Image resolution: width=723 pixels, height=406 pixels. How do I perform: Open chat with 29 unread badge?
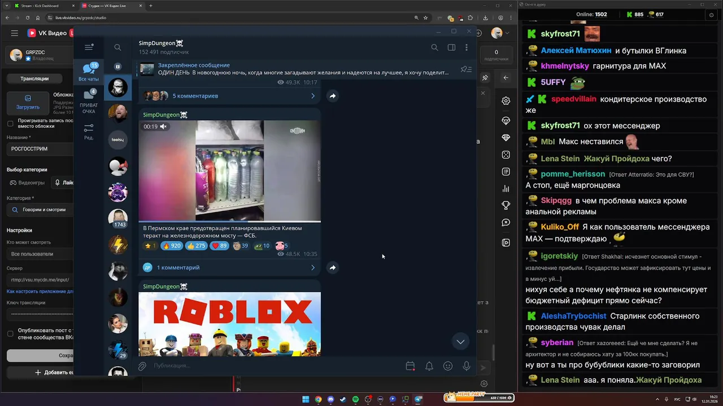(117, 350)
